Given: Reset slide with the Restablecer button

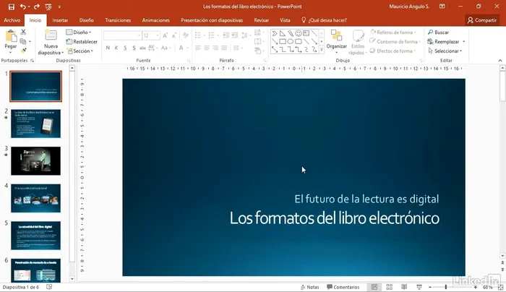Looking at the screenshot, I should click(x=82, y=42).
